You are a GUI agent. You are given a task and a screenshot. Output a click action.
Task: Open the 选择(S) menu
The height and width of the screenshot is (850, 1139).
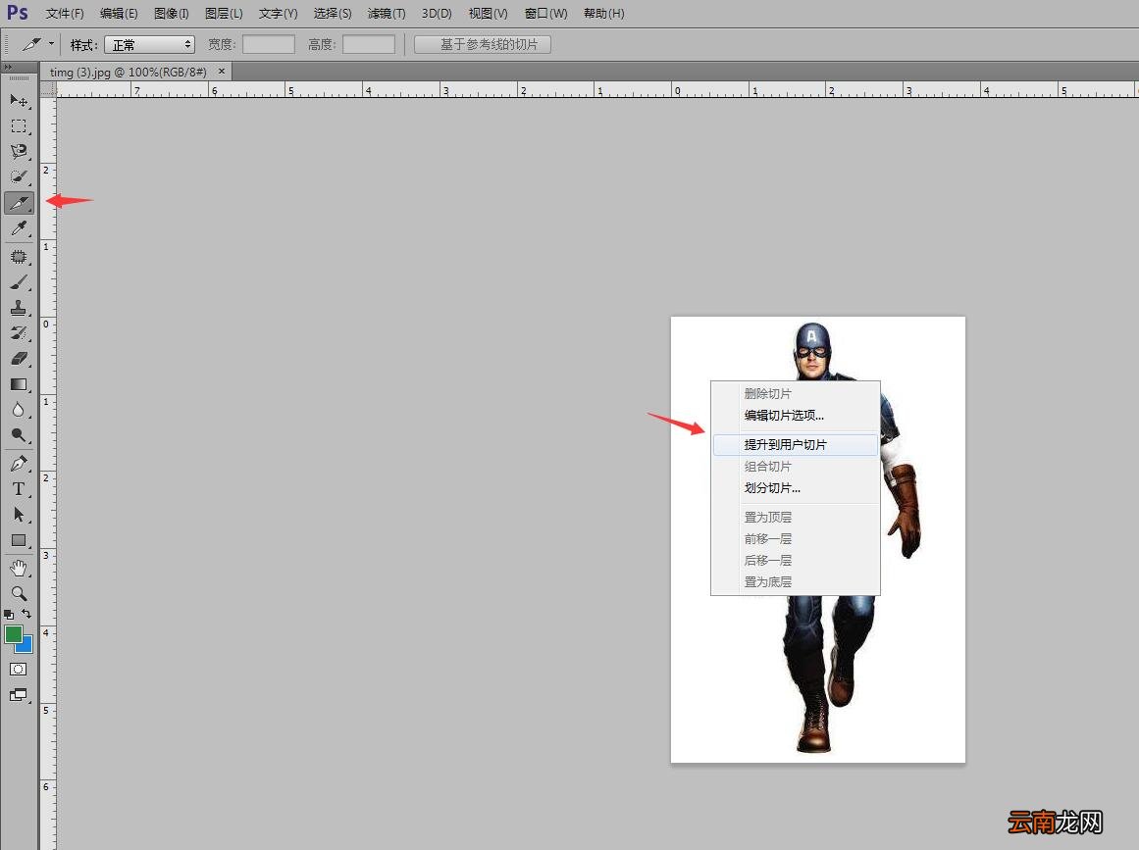pos(333,14)
